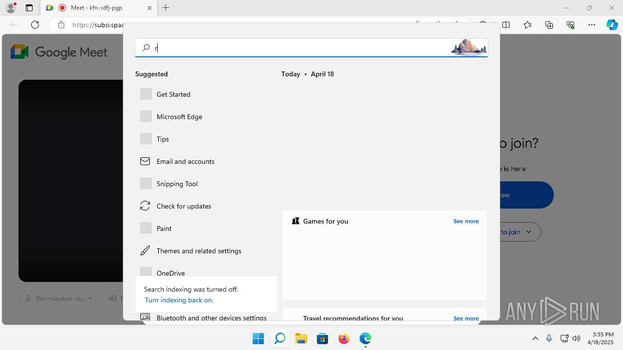Launch Snipping Tool from suggestions
Viewport: 623px width, 350px height.
(x=206, y=184)
